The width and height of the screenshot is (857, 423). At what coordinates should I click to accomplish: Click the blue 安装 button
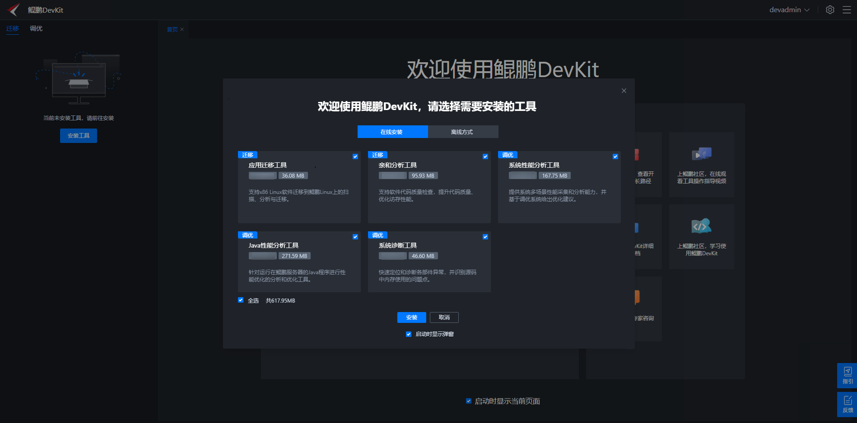[x=412, y=317]
